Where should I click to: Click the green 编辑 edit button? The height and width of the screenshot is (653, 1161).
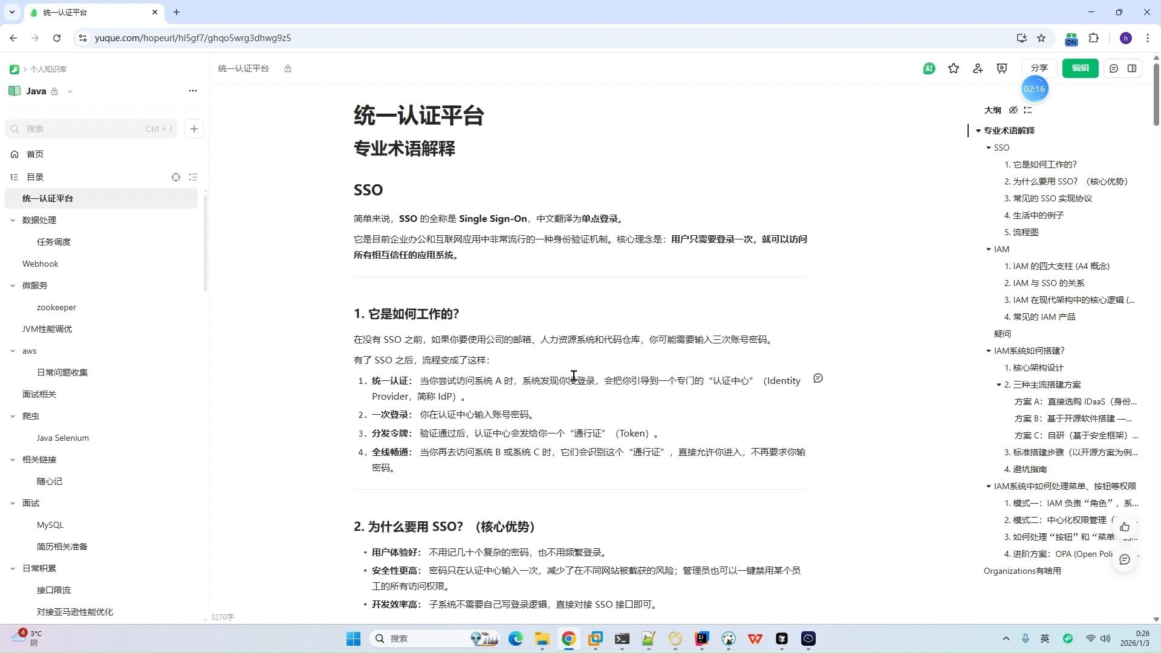1080,68
